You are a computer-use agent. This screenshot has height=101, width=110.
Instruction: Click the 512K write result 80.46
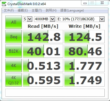click(84, 51)
